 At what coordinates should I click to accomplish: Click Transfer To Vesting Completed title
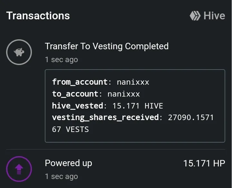point(107,46)
